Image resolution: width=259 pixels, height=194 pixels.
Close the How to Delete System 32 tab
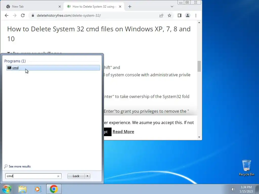[x=120, y=7]
